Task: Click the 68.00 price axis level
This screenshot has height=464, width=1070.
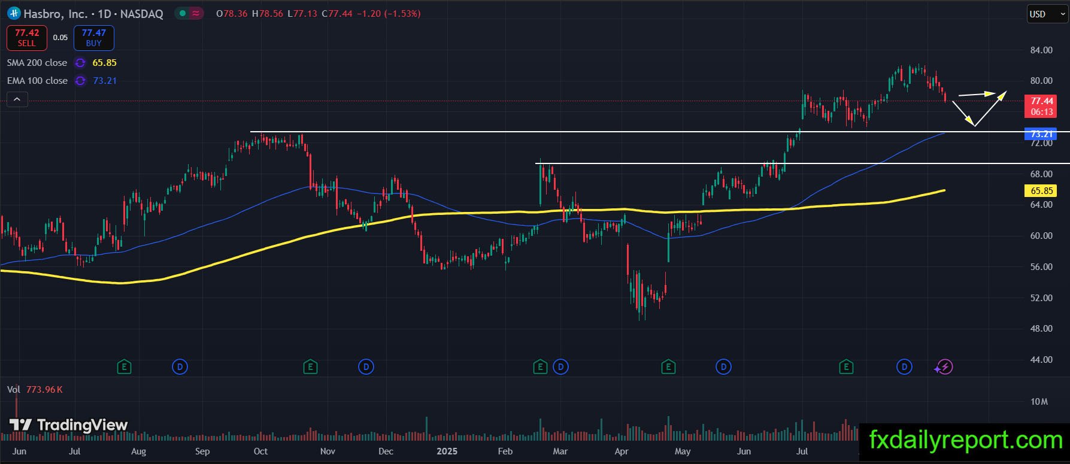Action: coord(1041,174)
